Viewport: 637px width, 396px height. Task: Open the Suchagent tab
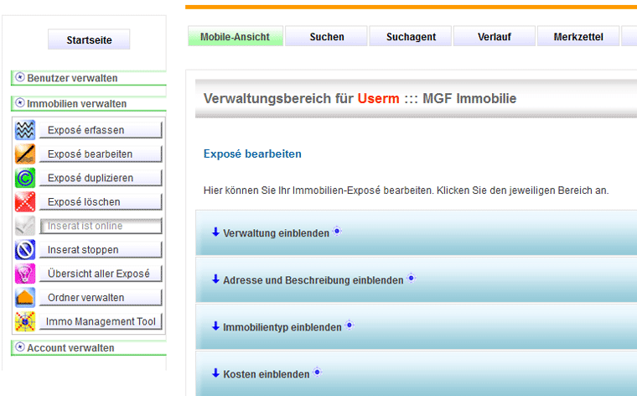coord(410,37)
